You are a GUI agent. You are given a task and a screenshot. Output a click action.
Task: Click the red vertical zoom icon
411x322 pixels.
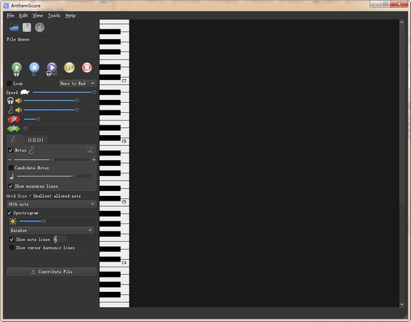pos(14,119)
